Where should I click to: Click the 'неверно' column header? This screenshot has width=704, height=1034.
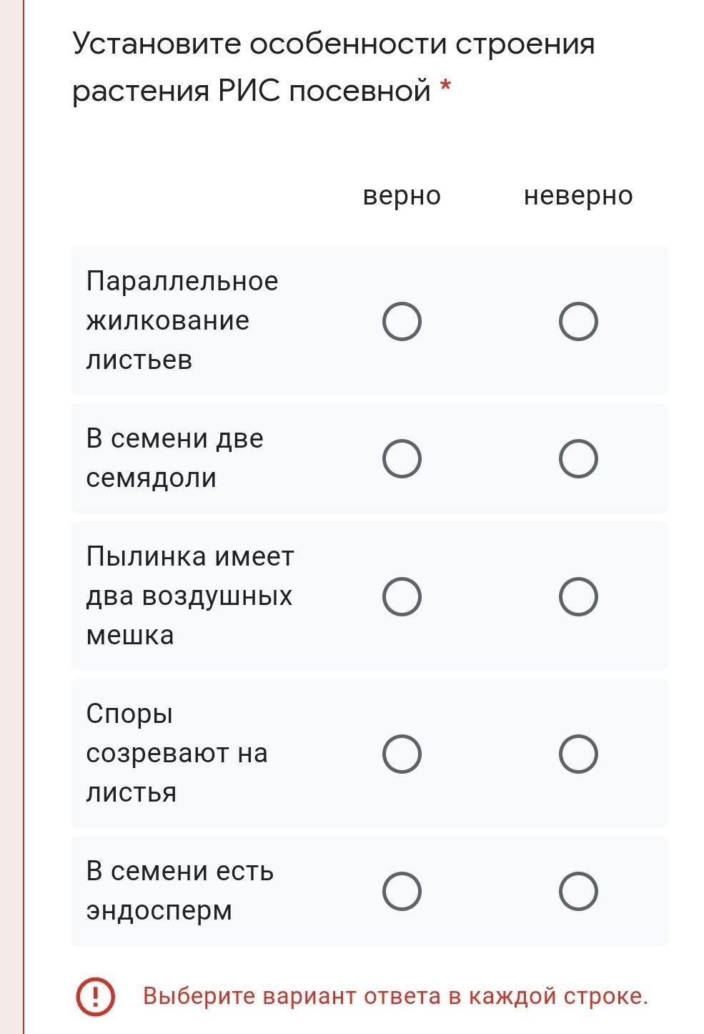point(578,195)
